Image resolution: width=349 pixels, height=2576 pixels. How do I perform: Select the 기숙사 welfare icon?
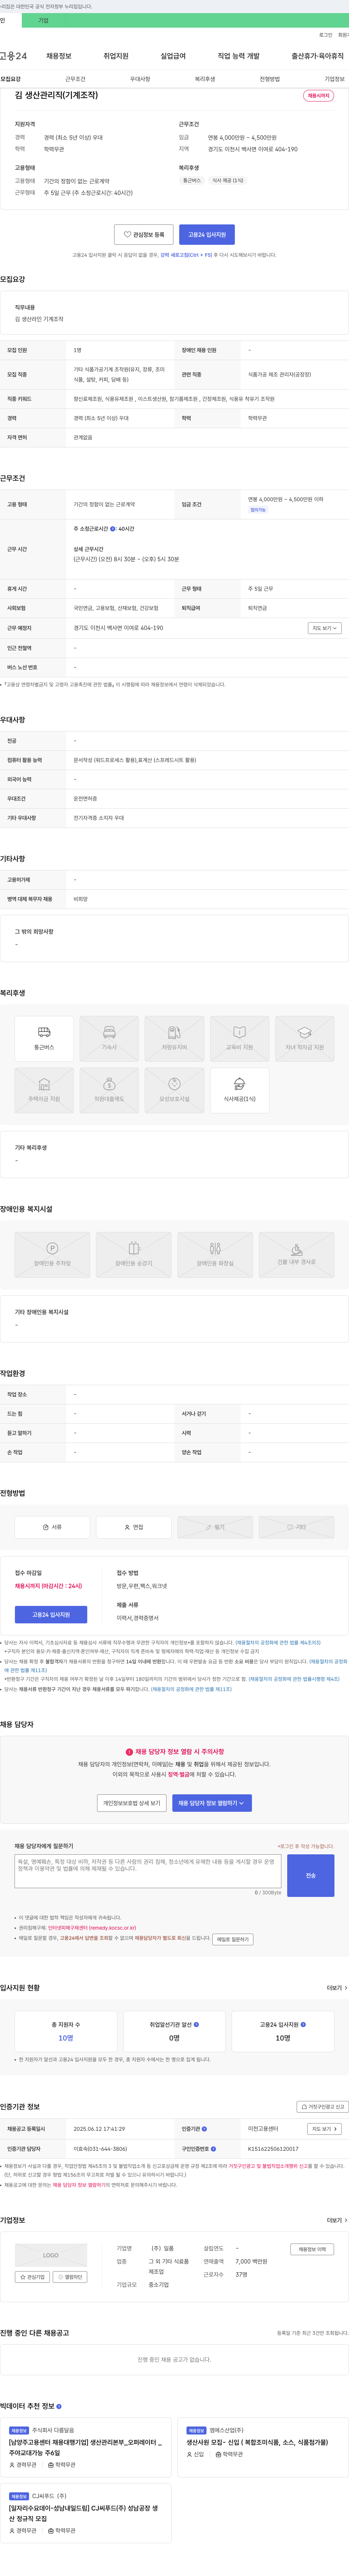[109, 1038]
